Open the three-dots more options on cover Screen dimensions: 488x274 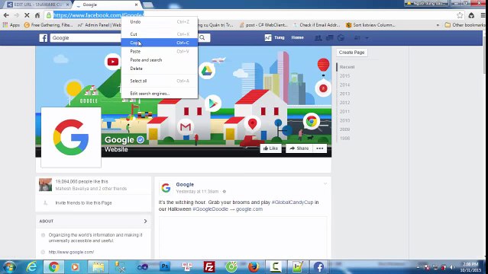pyautogui.click(x=320, y=148)
